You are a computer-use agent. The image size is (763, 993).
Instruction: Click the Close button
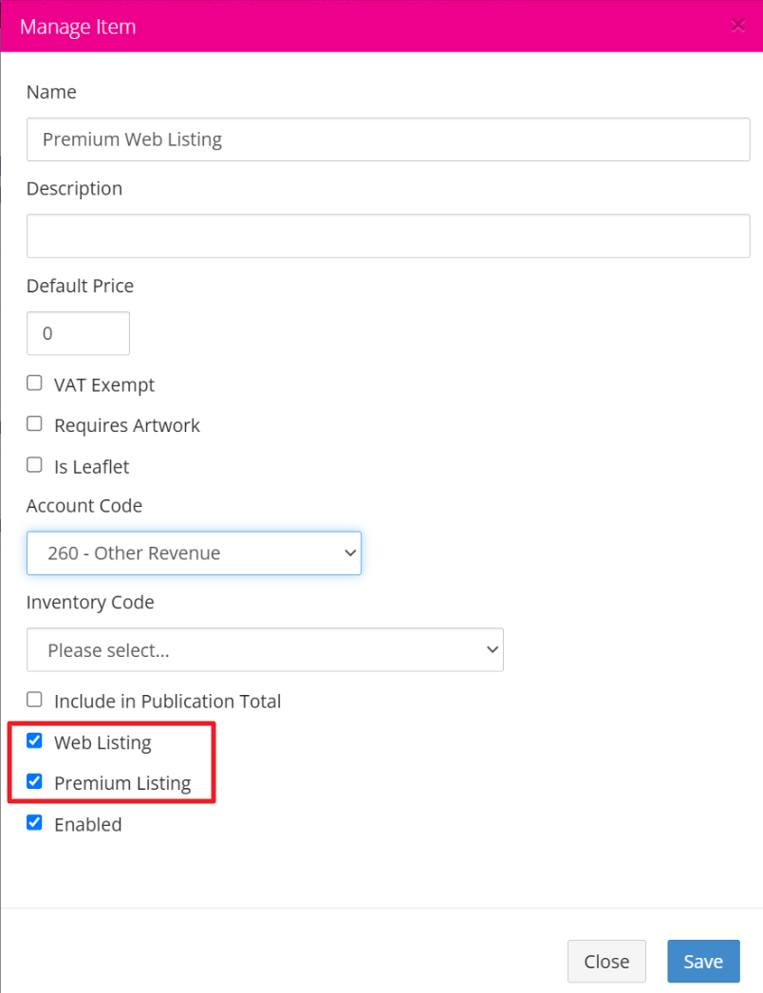point(606,962)
